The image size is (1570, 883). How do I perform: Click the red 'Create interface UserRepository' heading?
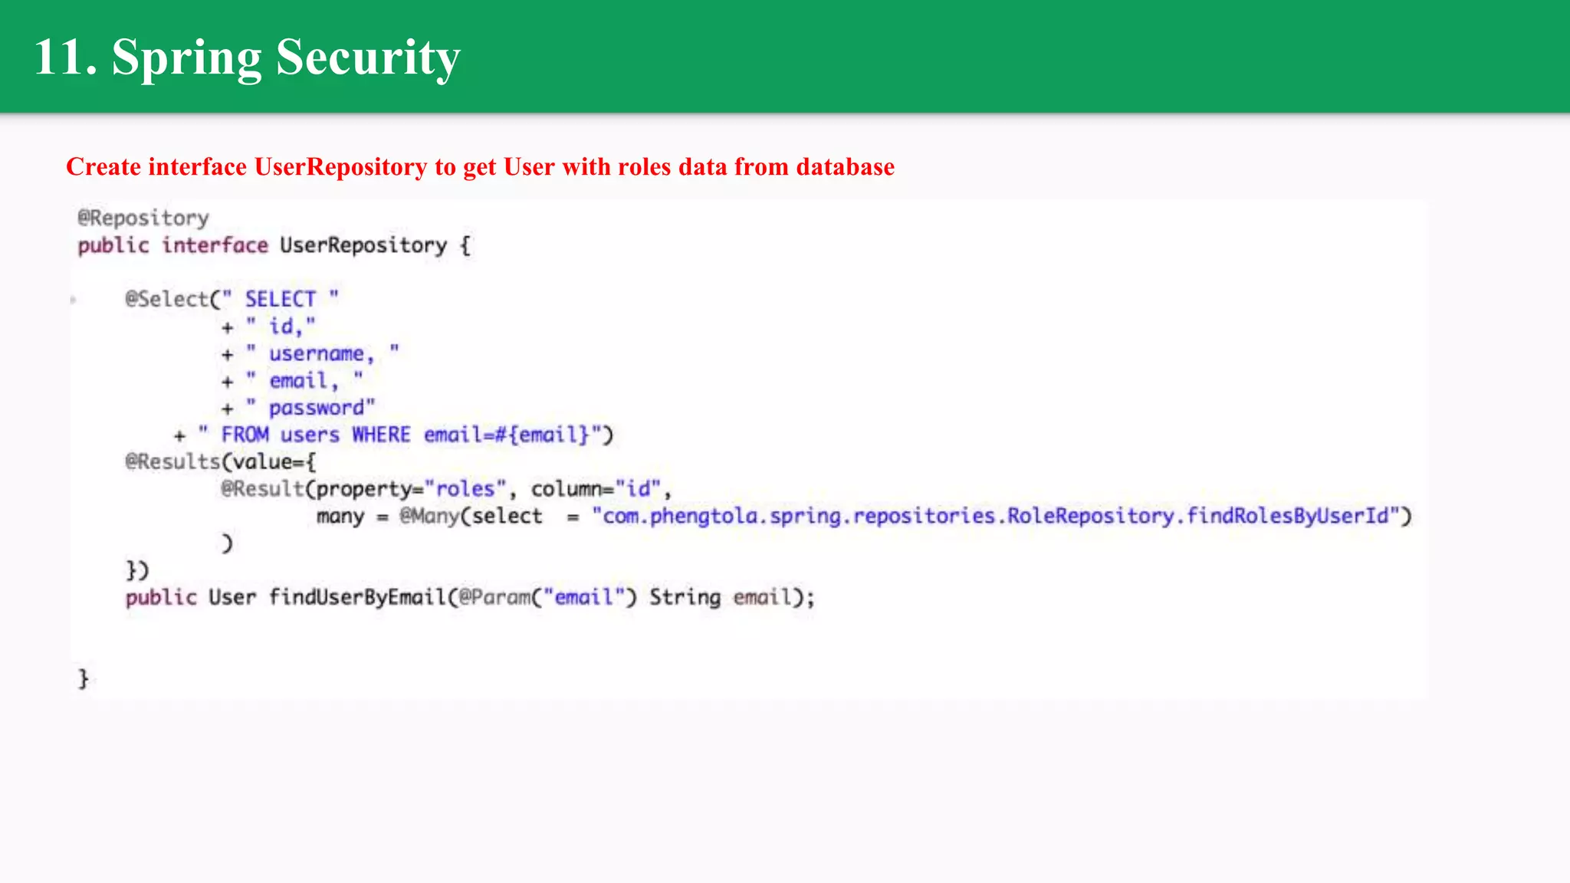coord(480,167)
